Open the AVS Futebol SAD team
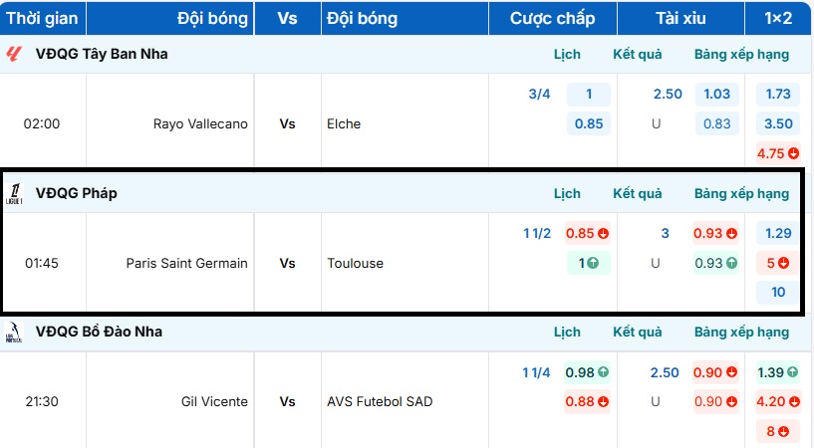Image resolution: width=814 pixels, height=448 pixels. click(x=380, y=402)
